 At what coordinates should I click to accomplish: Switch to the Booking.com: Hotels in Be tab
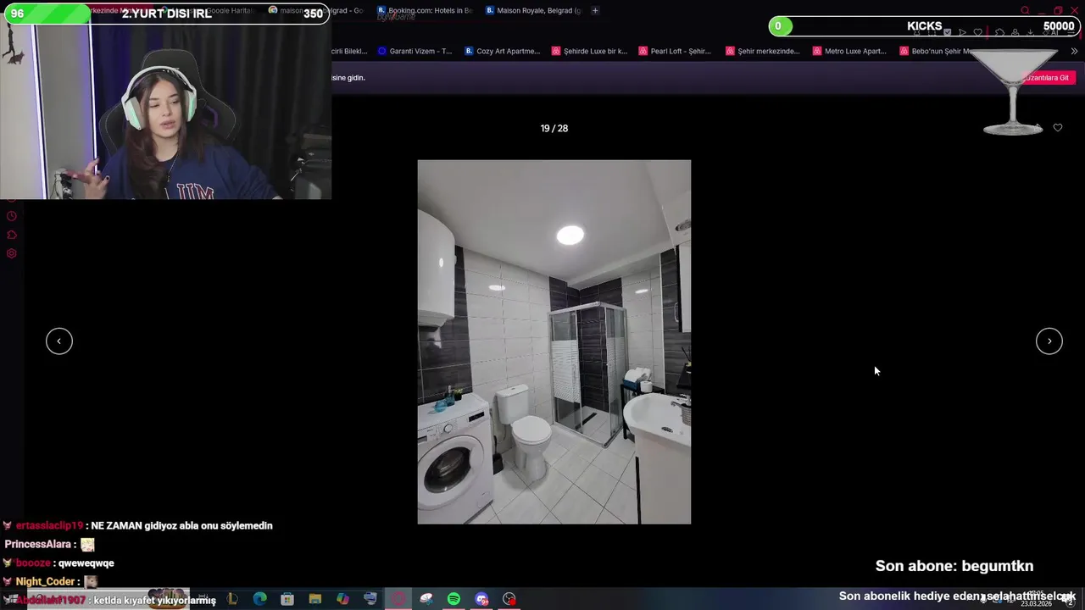coord(425,10)
